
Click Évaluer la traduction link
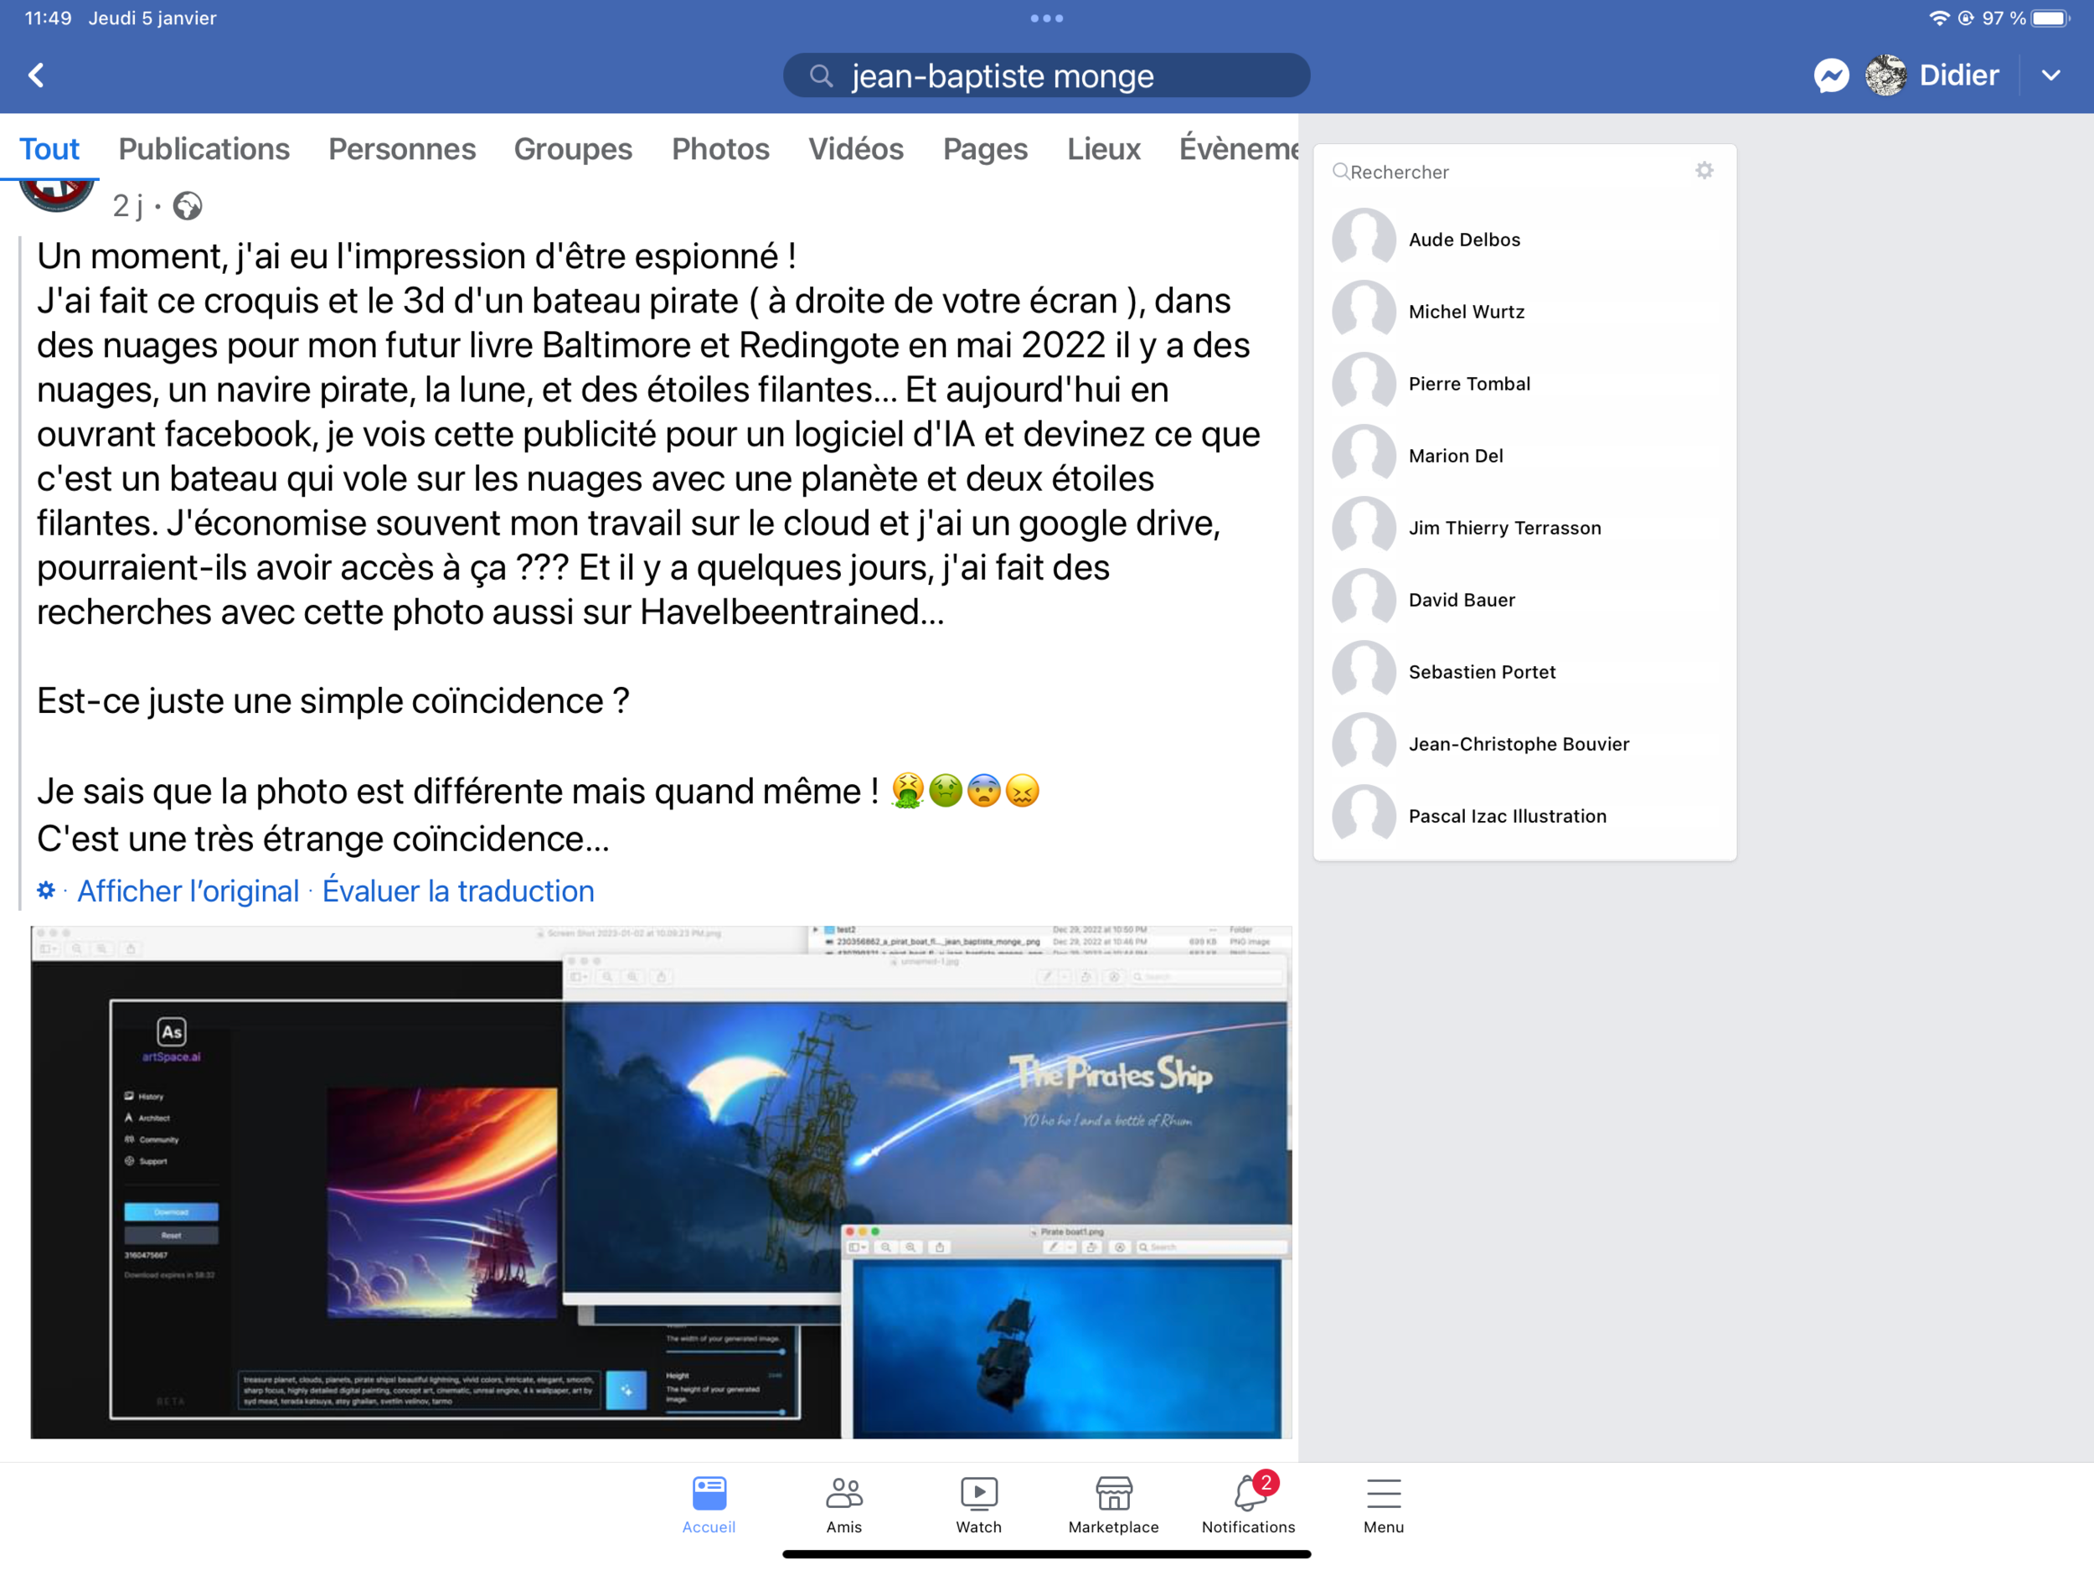458,891
